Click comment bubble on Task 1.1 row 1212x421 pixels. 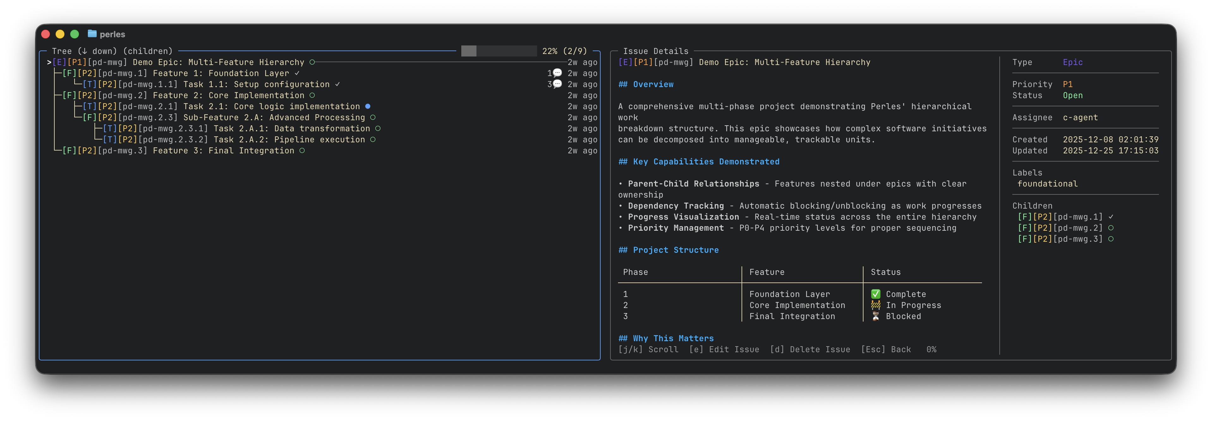pyautogui.click(x=557, y=84)
